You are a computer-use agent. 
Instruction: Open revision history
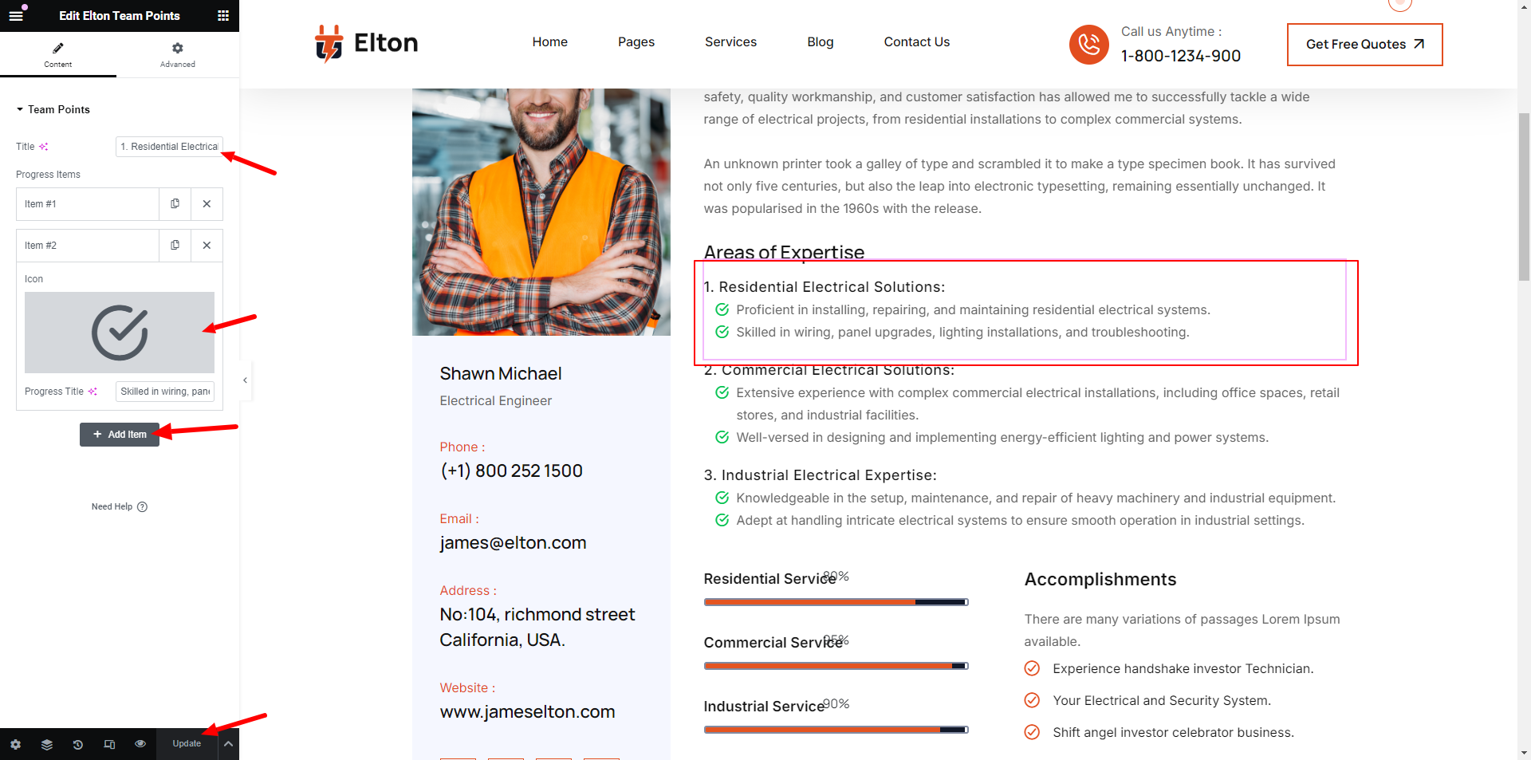(78, 744)
